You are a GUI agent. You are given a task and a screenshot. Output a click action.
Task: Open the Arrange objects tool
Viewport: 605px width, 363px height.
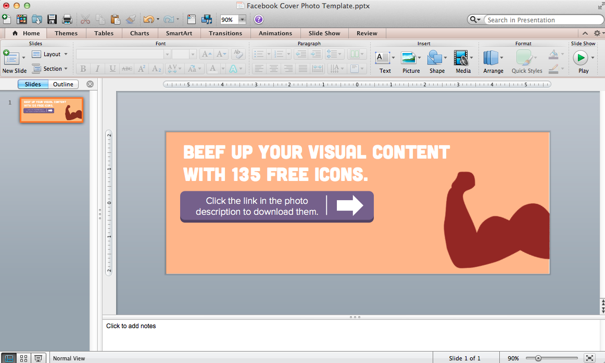tap(491, 58)
